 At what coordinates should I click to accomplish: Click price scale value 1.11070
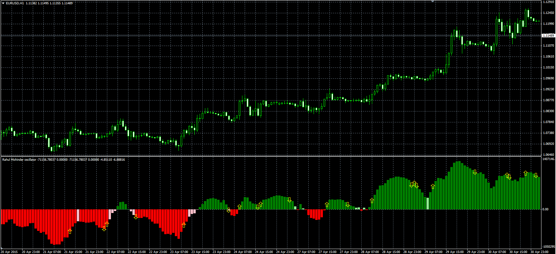click(x=549, y=46)
